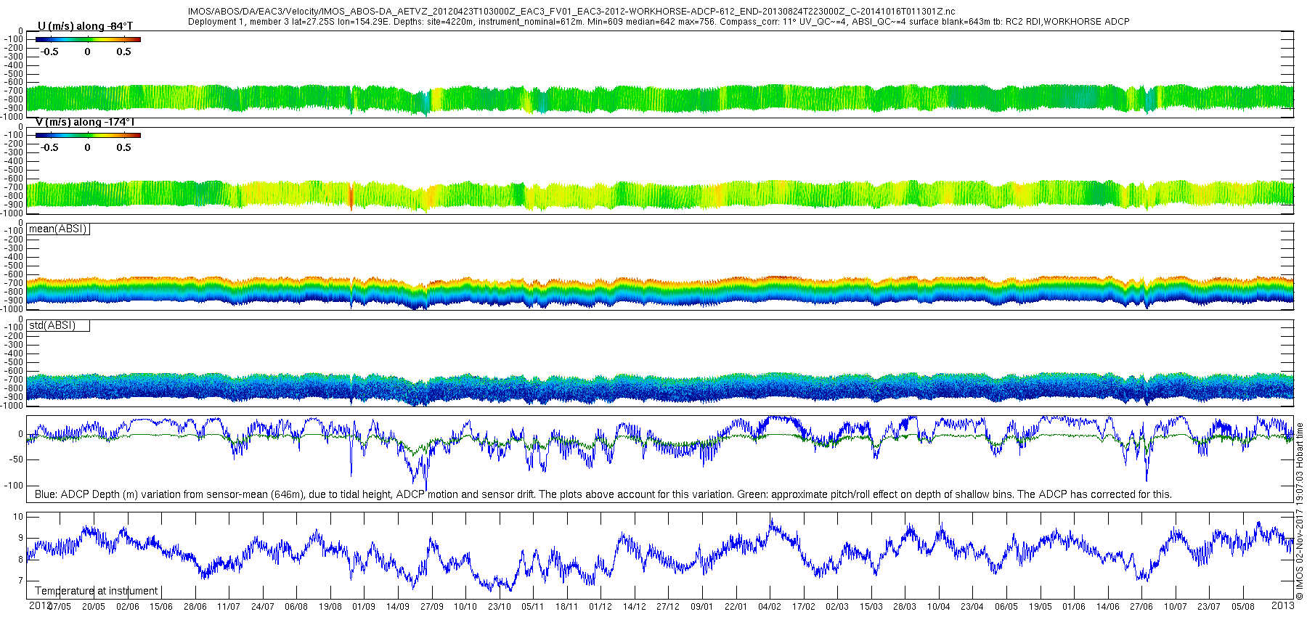Click the '28/06' date tick label

[195, 607]
